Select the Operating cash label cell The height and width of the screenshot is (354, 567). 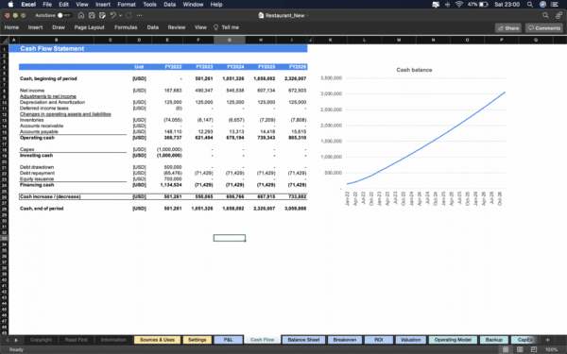coord(37,138)
